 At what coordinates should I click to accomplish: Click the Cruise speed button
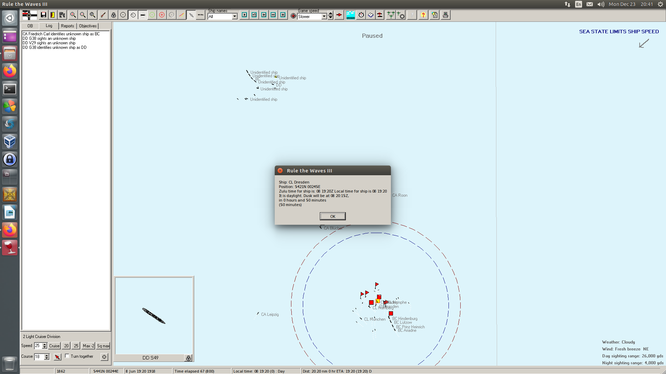coord(54,346)
